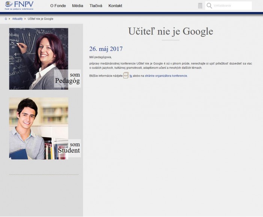This screenshot has height=217, width=263.
Task: Click the FNPV logo
Action: pyautogui.click(x=19, y=5)
